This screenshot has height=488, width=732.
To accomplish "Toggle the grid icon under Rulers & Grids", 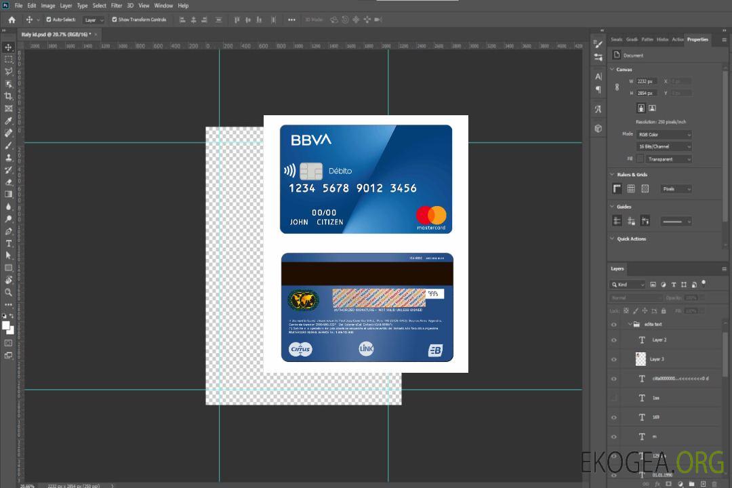I will [631, 188].
